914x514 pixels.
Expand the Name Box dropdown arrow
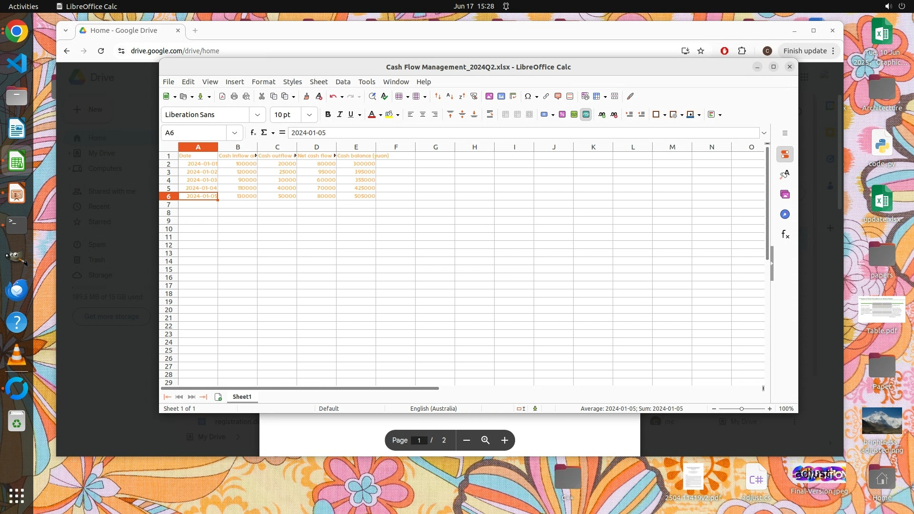235,133
